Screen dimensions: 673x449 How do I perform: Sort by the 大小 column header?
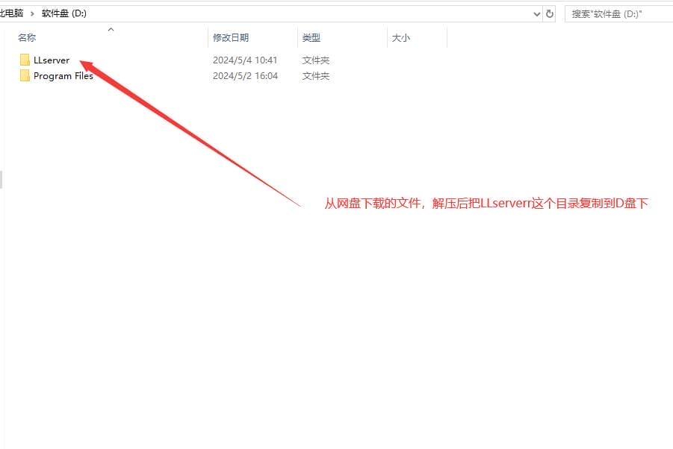[x=400, y=37]
